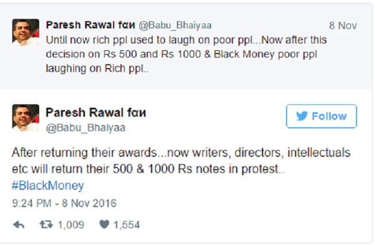This screenshot has height=245, width=375.
Task: Open the Paresh Rawal fan name in top tweet
Action: click(x=91, y=25)
